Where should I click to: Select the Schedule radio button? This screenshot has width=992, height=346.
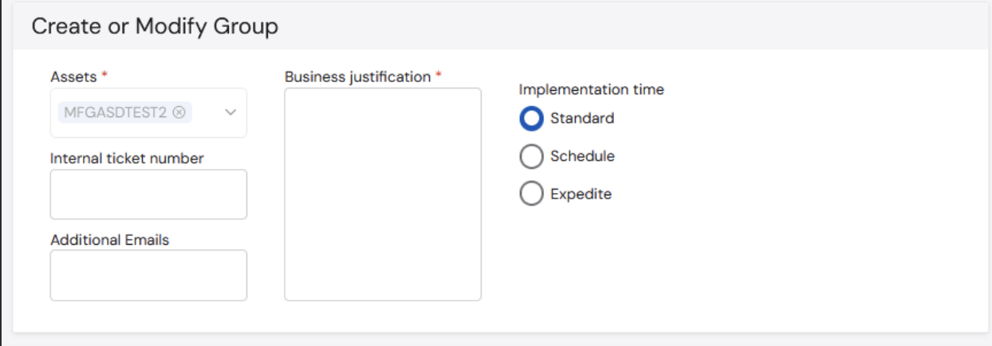pos(531,157)
